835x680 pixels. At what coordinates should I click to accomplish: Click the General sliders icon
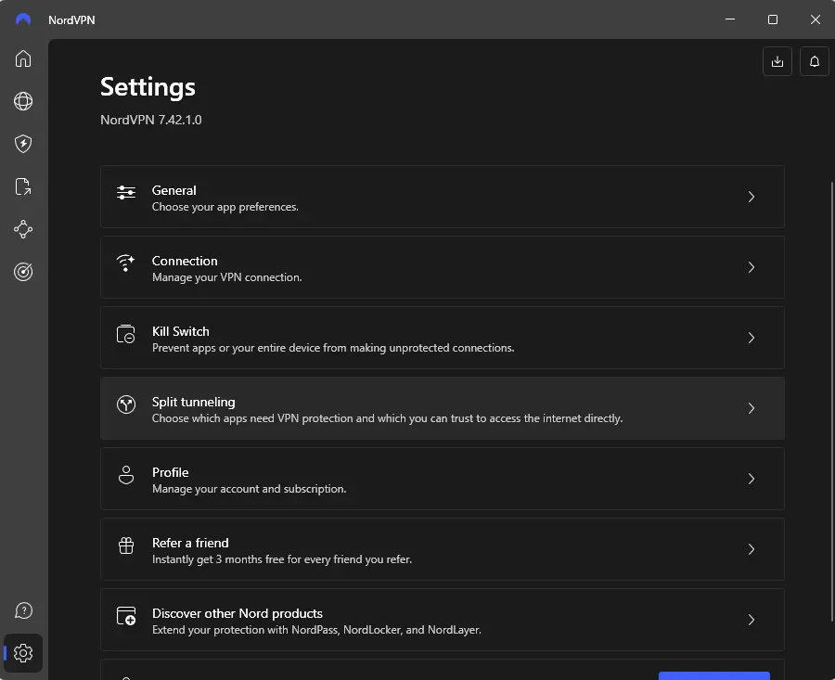126,192
